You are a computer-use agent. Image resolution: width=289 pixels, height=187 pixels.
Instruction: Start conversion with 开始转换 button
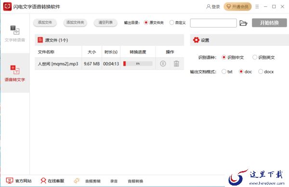269,23
